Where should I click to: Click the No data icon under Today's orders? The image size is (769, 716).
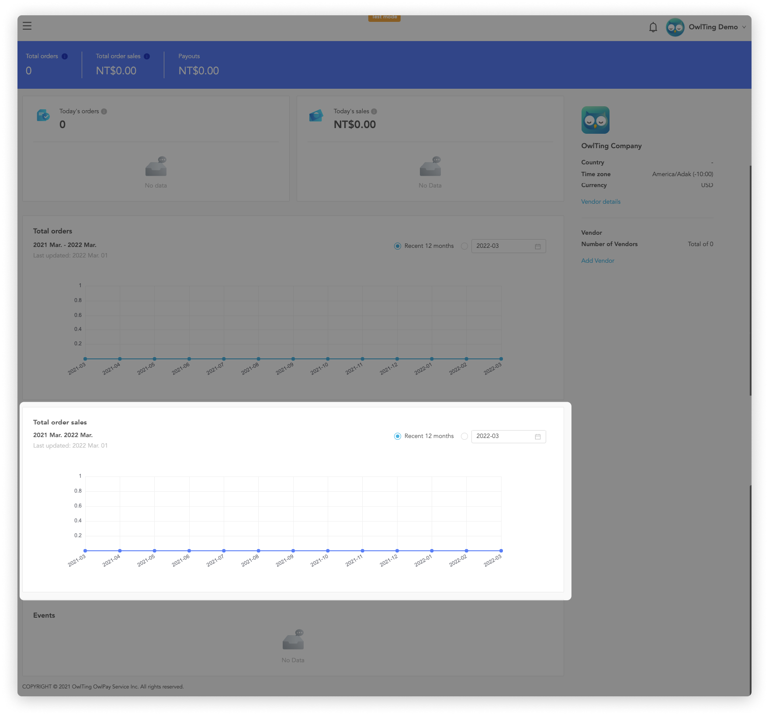(x=156, y=167)
